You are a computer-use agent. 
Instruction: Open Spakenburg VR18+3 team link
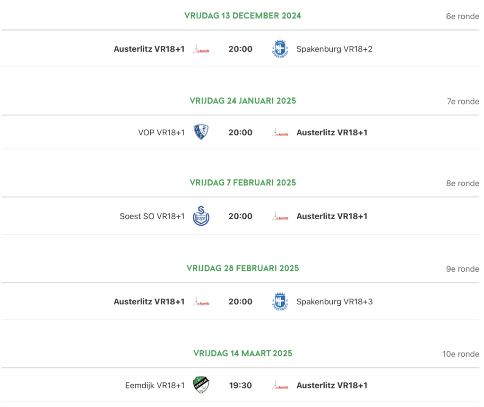coord(334,301)
